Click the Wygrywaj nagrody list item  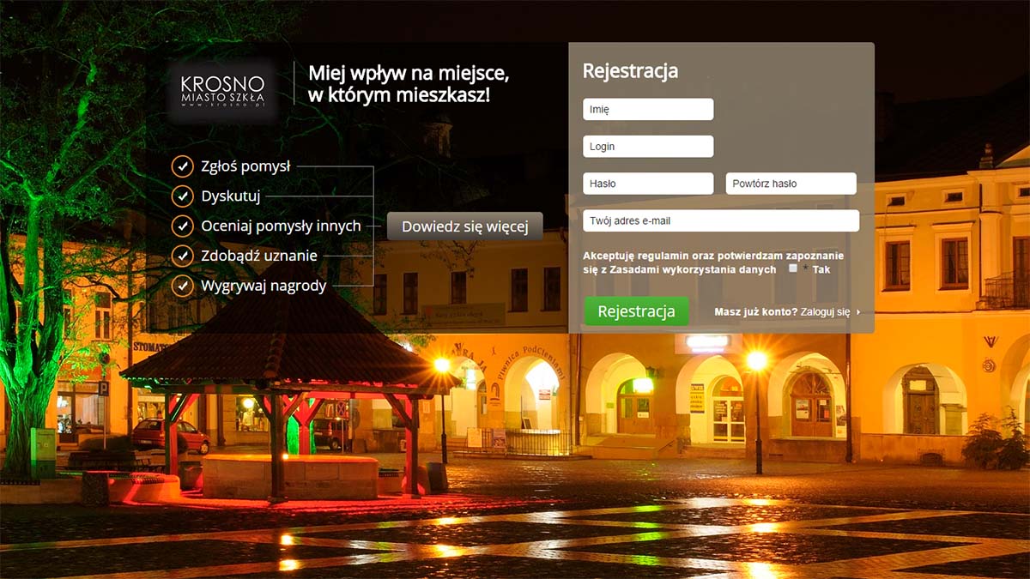tap(264, 286)
